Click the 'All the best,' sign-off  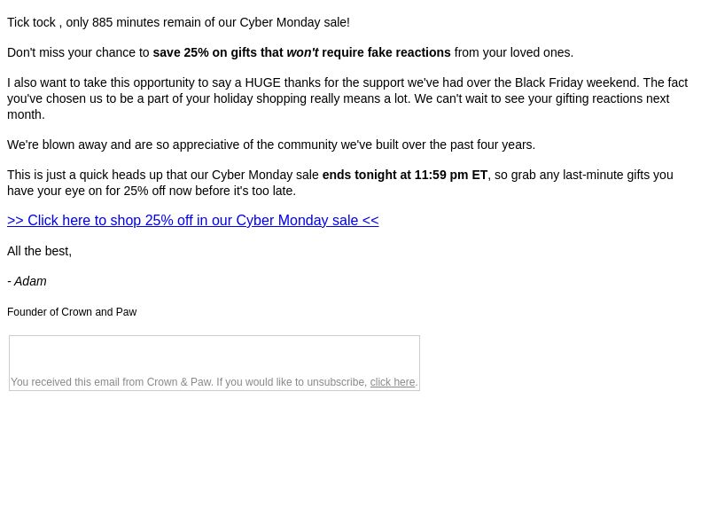[39, 251]
